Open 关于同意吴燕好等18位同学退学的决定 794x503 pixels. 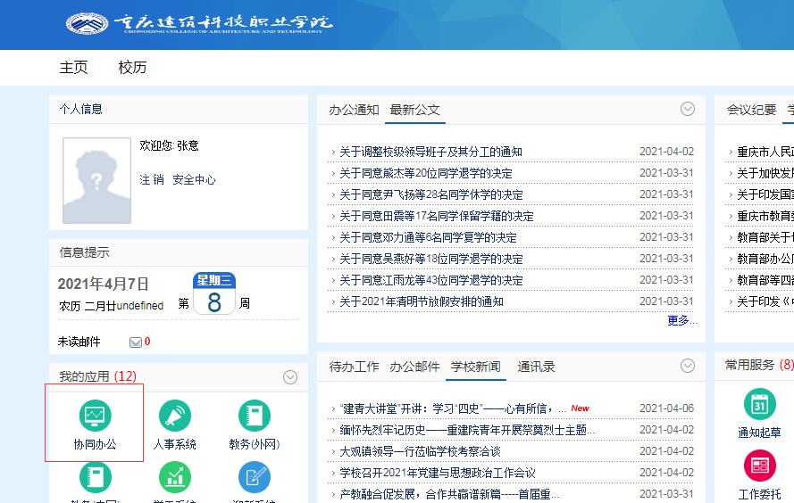[x=430, y=259]
